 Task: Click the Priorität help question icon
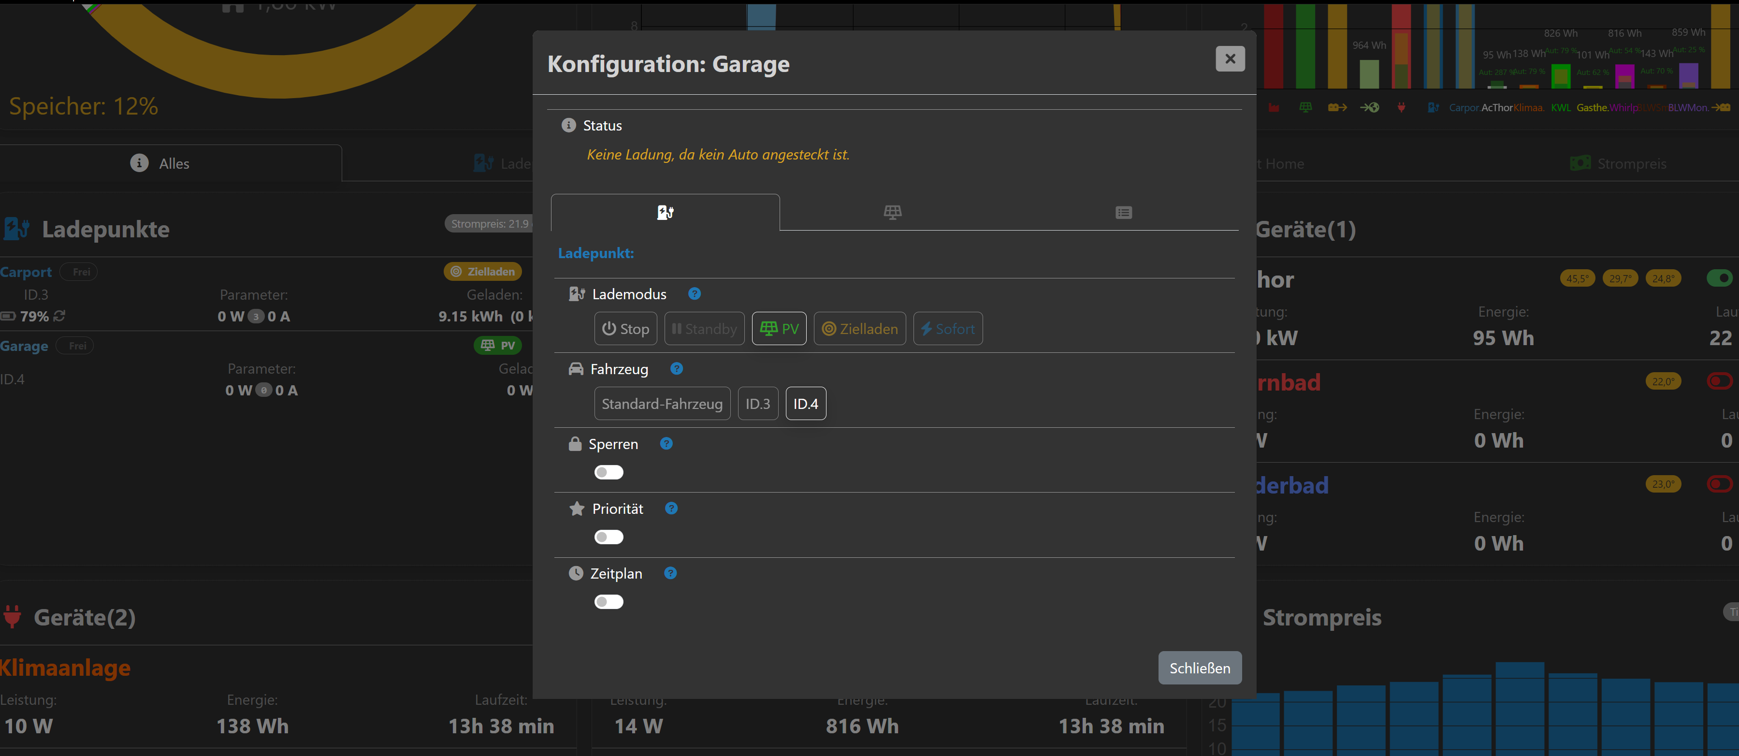coord(671,509)
